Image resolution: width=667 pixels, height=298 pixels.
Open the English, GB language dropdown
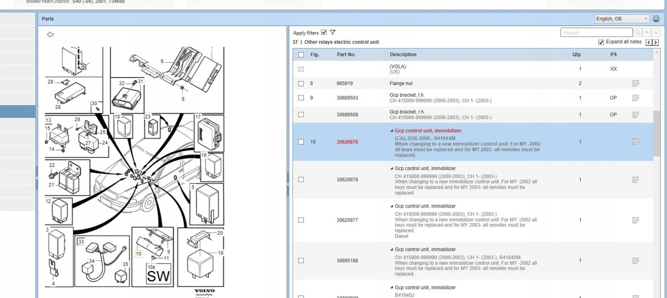[622, 19]
